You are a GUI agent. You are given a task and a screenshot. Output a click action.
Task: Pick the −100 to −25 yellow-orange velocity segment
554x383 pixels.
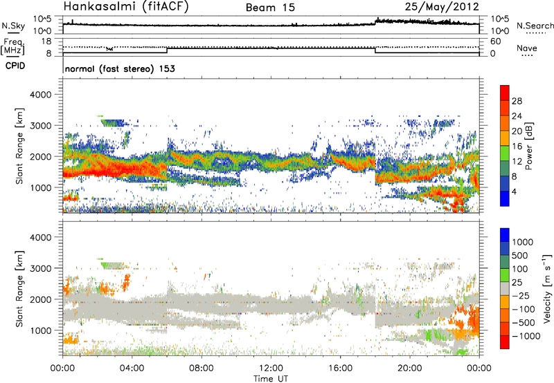click(505, 302)
